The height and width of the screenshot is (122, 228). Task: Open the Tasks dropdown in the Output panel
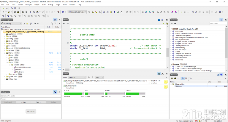pos(99,77)
